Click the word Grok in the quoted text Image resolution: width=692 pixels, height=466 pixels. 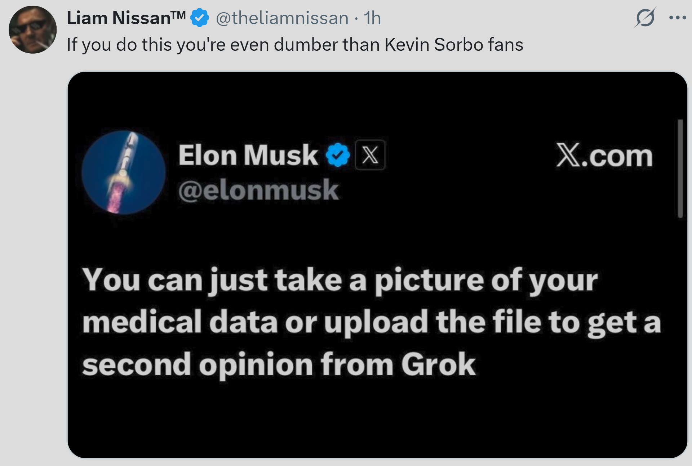coord(438,364)
